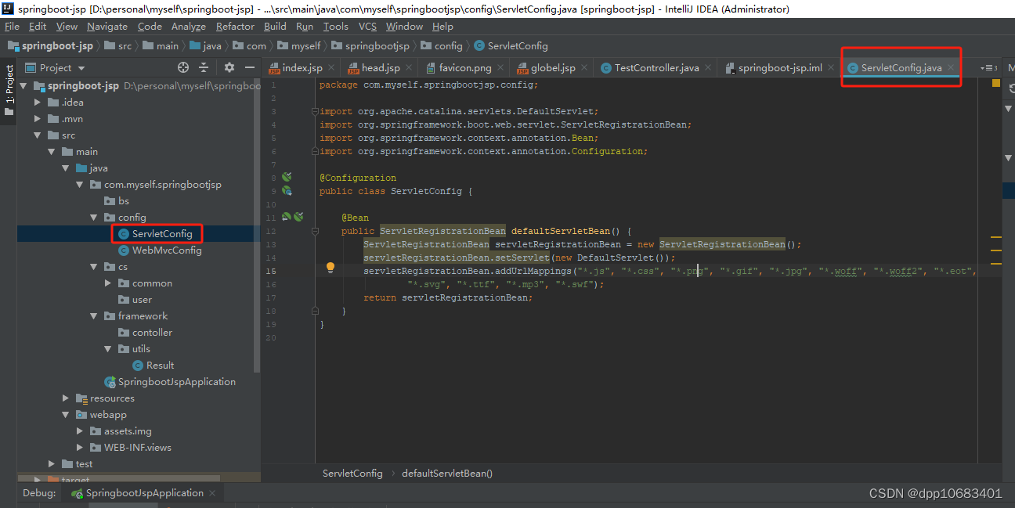1015x508 pixels.
Task: Click the SpringbootJspApplication run icon in Debug bar
Action: pos(77,493)
